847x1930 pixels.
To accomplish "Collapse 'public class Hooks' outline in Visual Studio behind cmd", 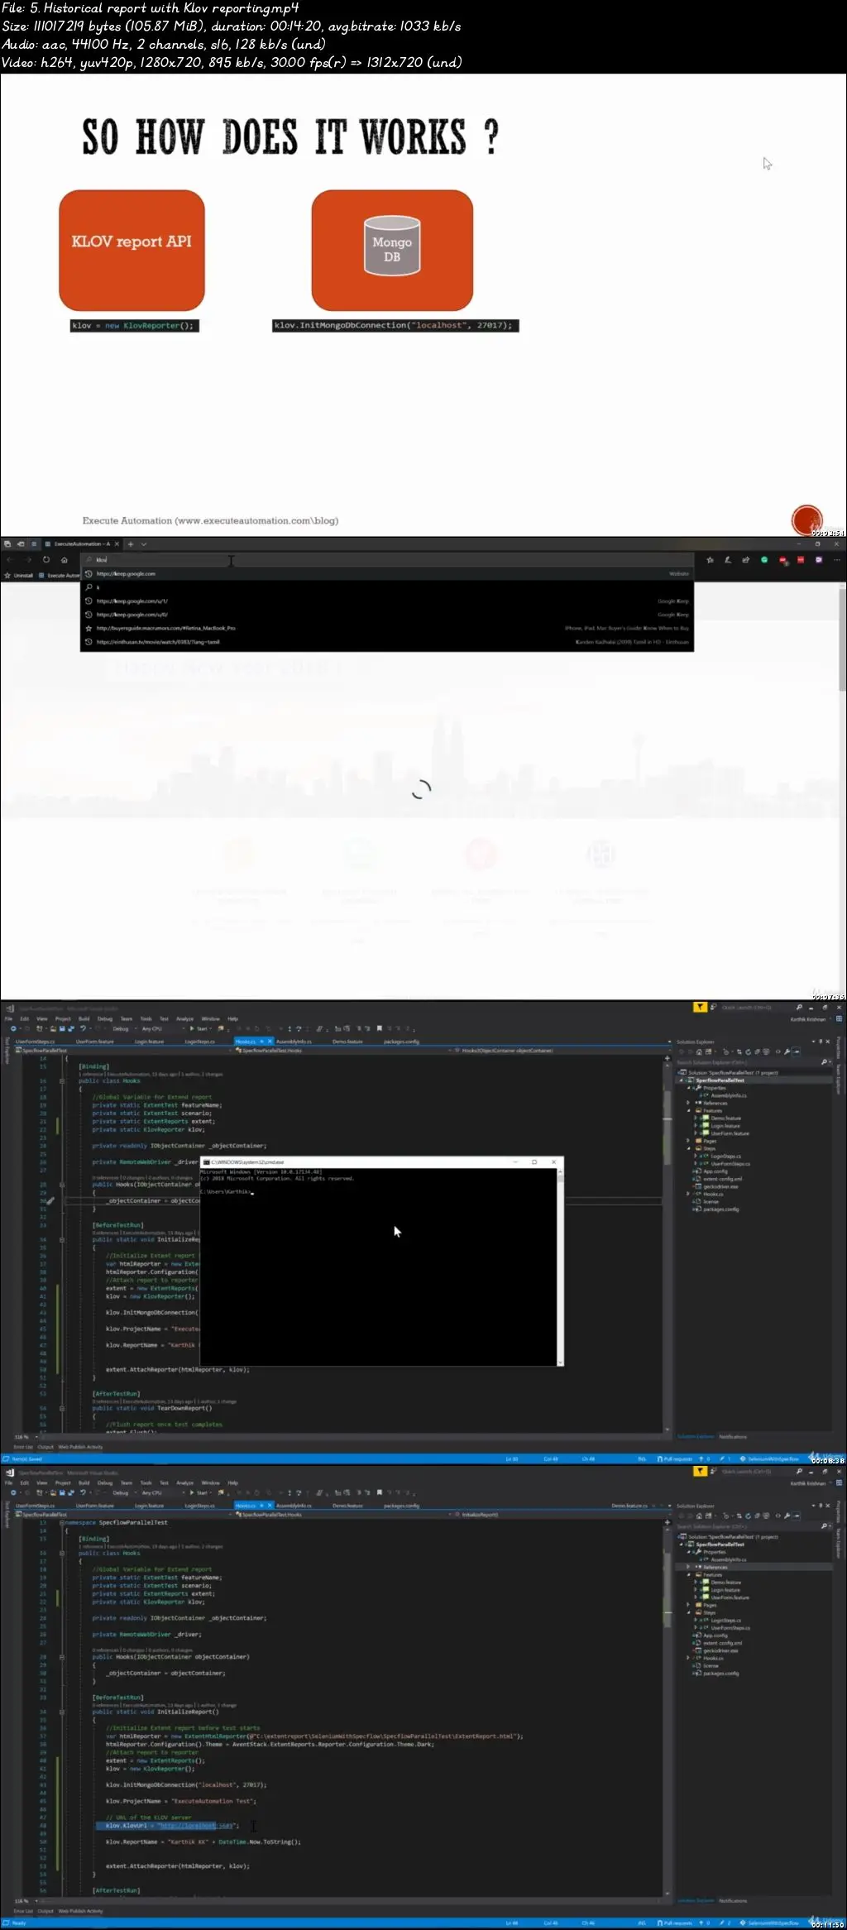I will [x=62, y=1081].
